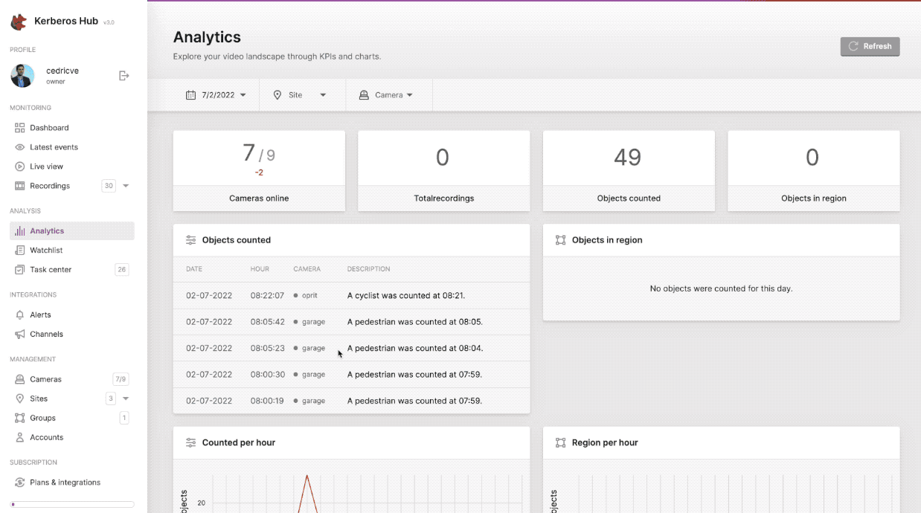Switch to the Analytics section
This screenshot has height=513, width=921.
pyautogui.click(x=47, y=230)
